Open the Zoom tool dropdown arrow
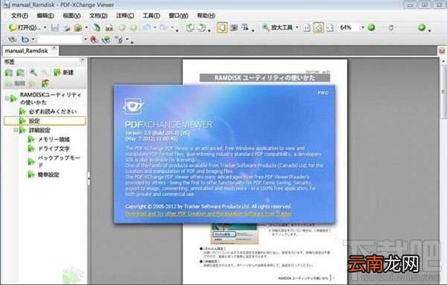This screenshot has width=447, height=285. click(x=297, y=28)
